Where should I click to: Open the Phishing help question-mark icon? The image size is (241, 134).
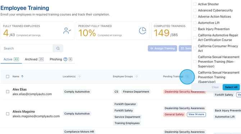click(x=65, y=59)
